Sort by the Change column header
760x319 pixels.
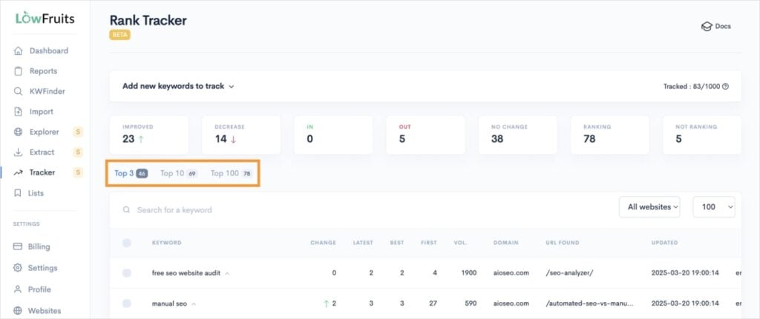(x=324, y=243)
